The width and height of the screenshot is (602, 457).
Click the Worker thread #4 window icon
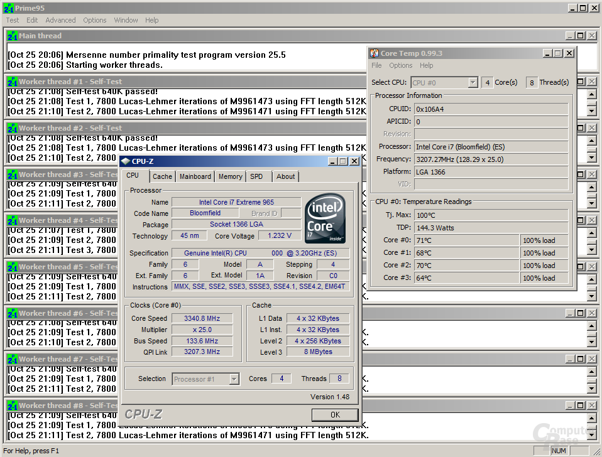(x=13, y=220)
